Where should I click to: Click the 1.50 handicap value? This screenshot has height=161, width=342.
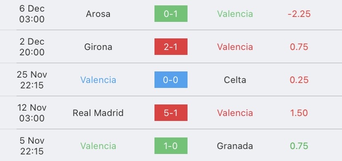pyautogui.click(x=299, y=113)
